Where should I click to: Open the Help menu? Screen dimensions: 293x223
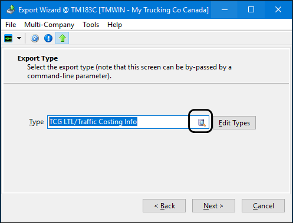[114, 25]
